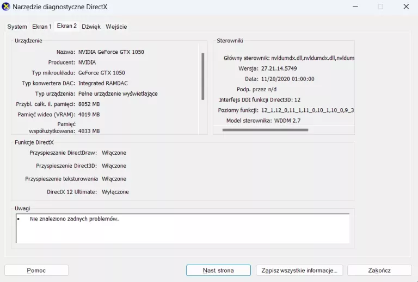This screenshot has height=282, width=418.
Task: Open the Wejście tab
Action: [x=116, y=27]
